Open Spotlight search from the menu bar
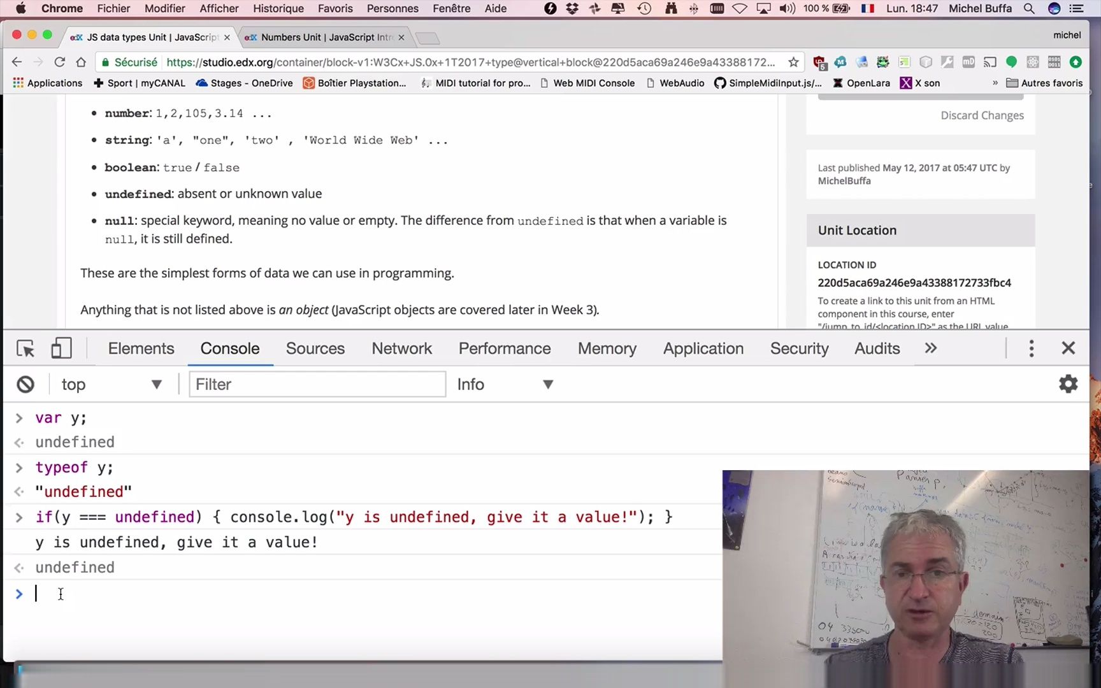 (x=1029, y=8)
